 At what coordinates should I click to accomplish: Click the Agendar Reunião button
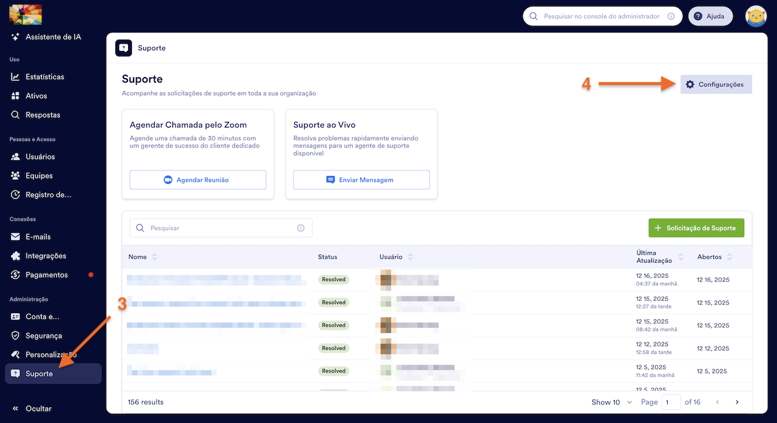[197, 180]
